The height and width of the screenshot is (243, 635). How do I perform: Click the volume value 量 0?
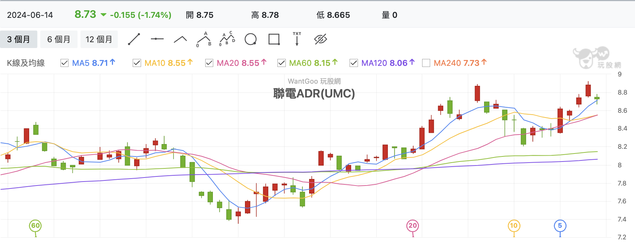point(389,15)
